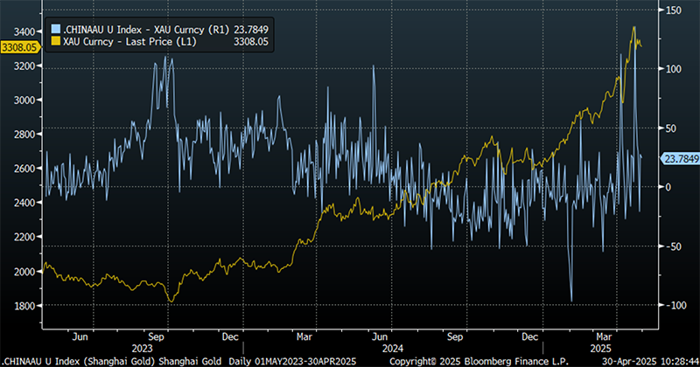This screenshot has width=700, height=367.
Task: Click the blue 23.7849 right-axis value tag
Action: tap(681, 159)
